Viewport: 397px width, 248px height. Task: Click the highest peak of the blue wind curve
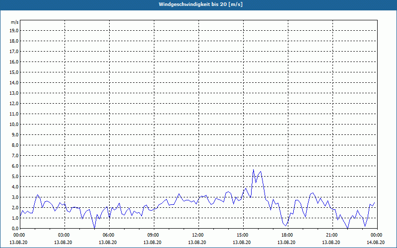(x=253, y=170)
